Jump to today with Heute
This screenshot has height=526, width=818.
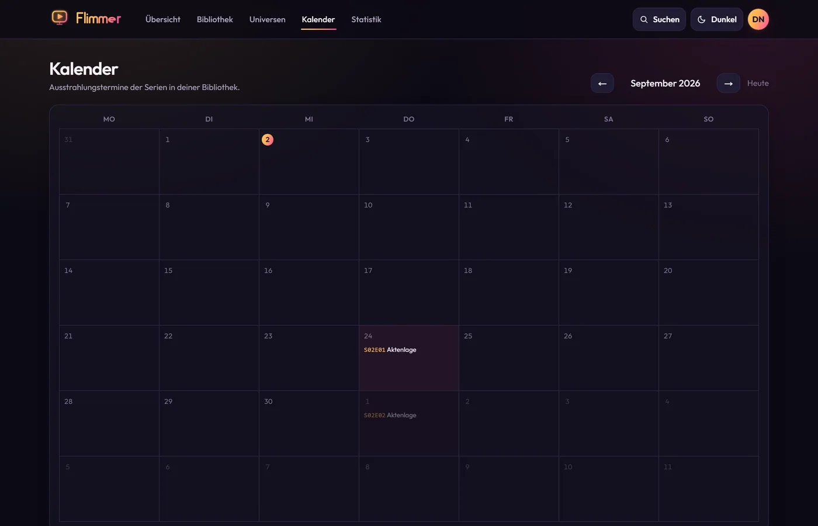758,83
